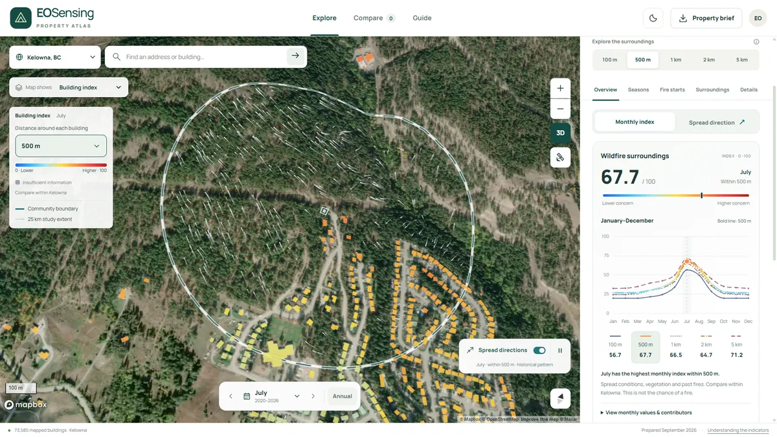Go to previous month arrow

click(231, 396)
